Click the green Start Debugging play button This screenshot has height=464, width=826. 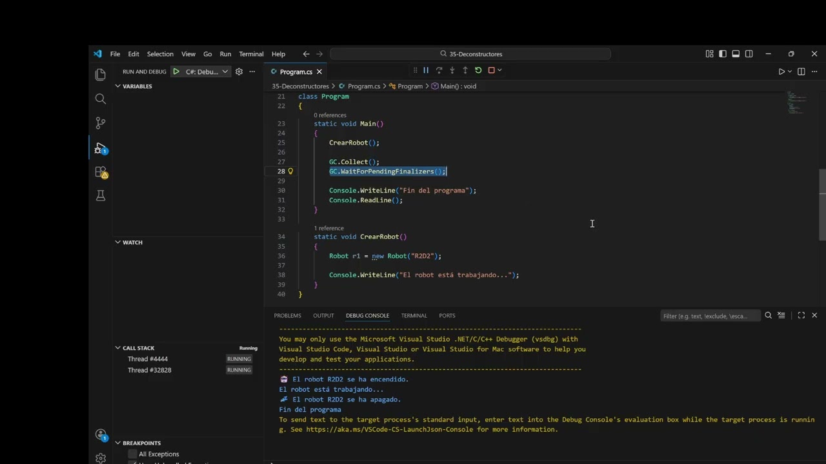(176, 72)
